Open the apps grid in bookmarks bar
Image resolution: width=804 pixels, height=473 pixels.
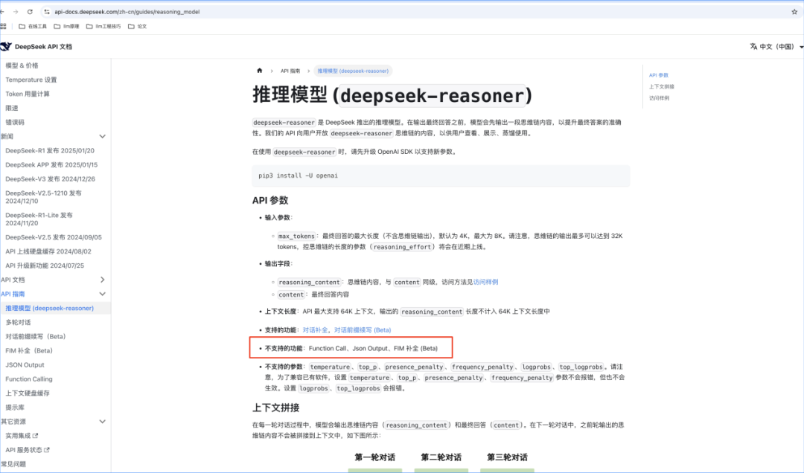4,26
